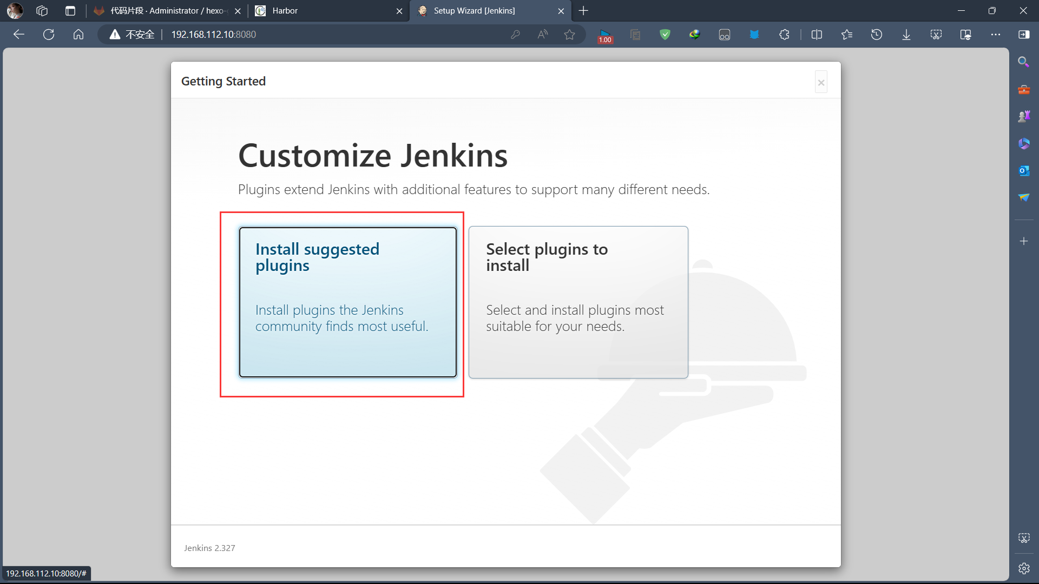
Task: Click the address bar URL 192.168.112.10:8080
Action: click(x=214, y=35)
